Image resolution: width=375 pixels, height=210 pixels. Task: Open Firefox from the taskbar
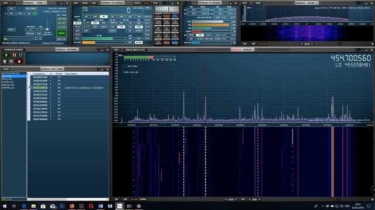click(71, 206)
